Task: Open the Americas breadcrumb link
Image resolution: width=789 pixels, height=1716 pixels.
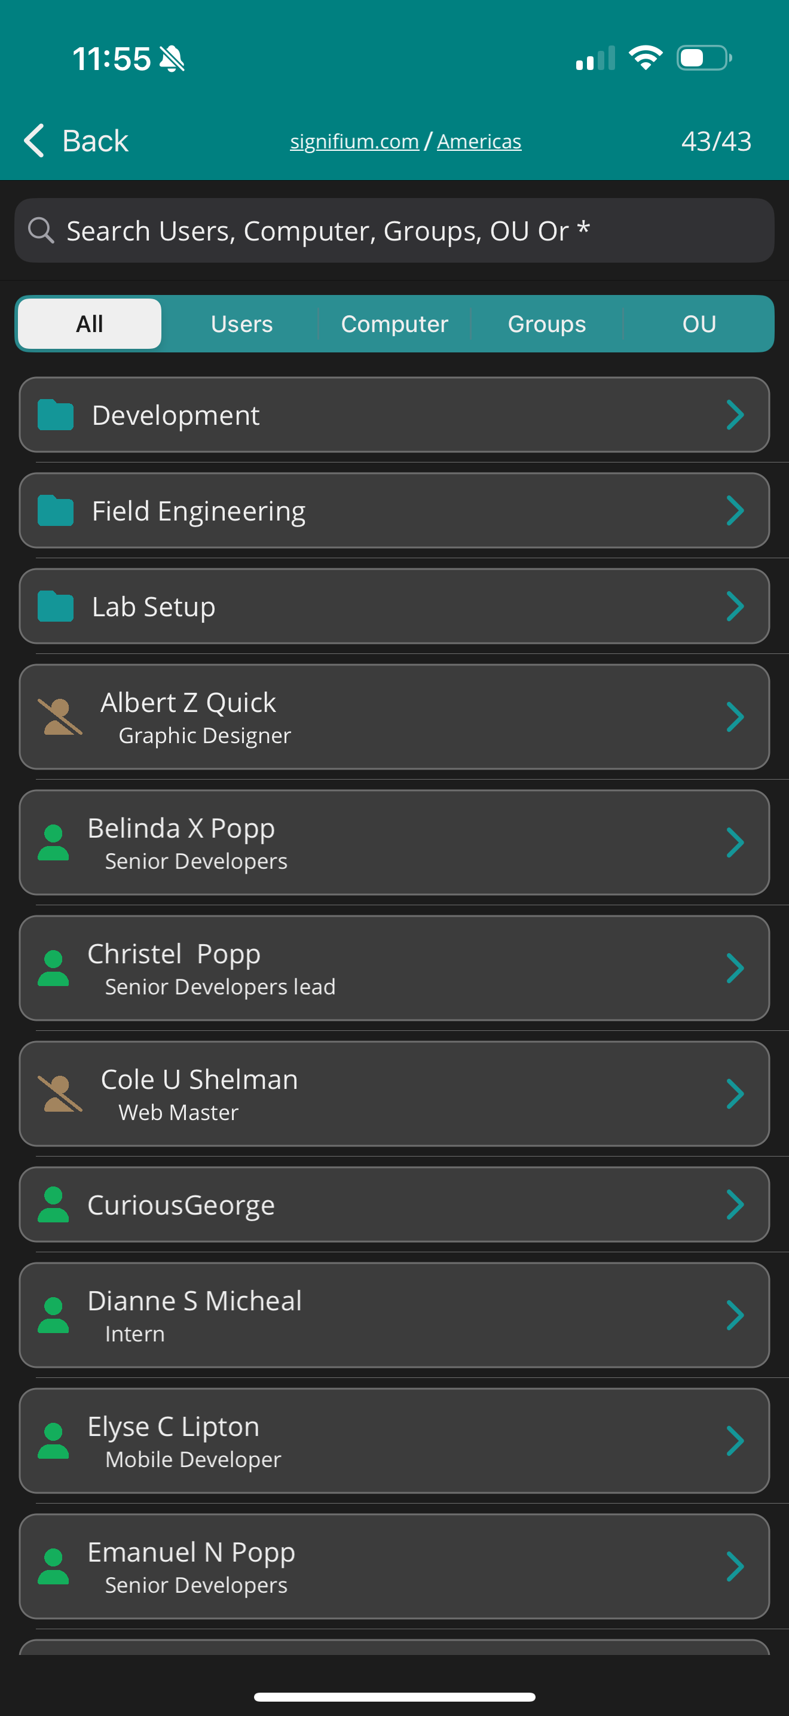Action: pyautogui.click(x=479, y=141)
